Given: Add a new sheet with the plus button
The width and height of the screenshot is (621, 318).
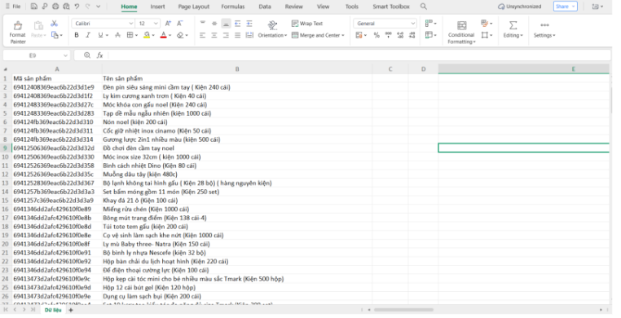Looking at the screenshot, I should [x=71, y=310].
